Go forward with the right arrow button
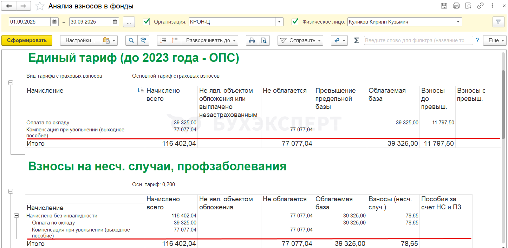The image size is (508, 248). click(x=24, y=6)
